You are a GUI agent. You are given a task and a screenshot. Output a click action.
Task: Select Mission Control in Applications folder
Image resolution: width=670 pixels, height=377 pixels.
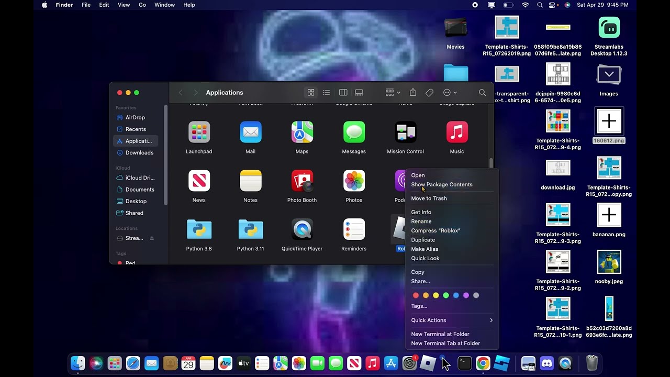(405, 132)
